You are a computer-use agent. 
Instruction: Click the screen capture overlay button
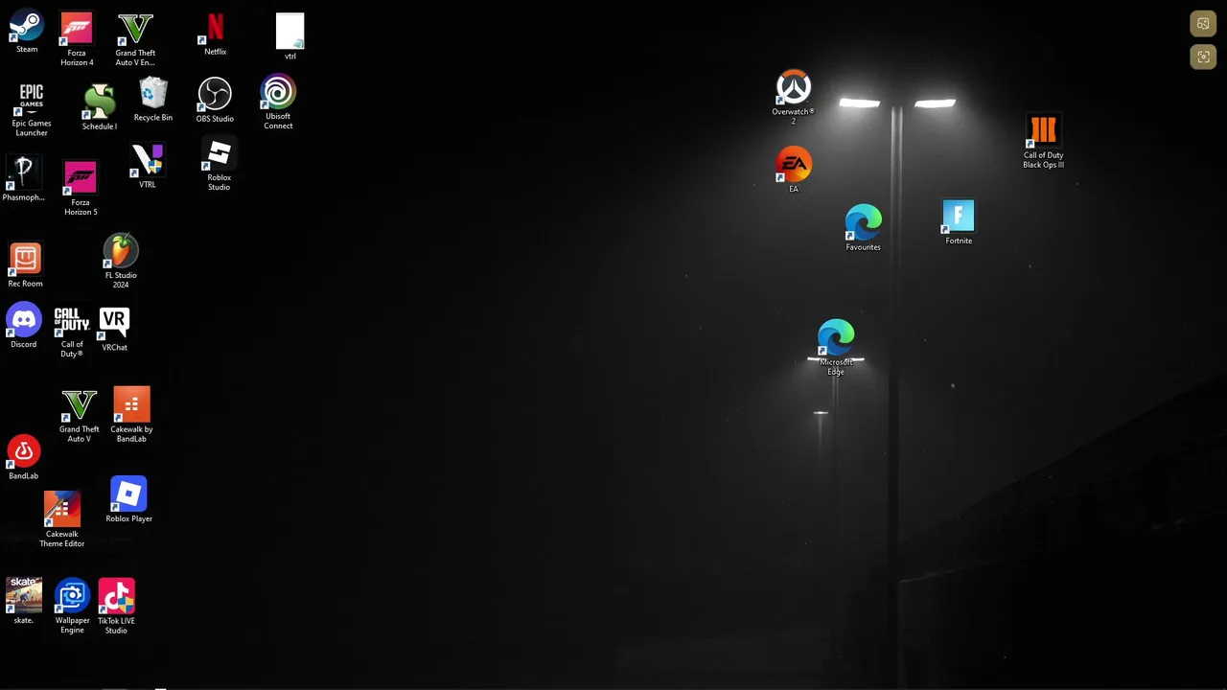[1203, 57]
